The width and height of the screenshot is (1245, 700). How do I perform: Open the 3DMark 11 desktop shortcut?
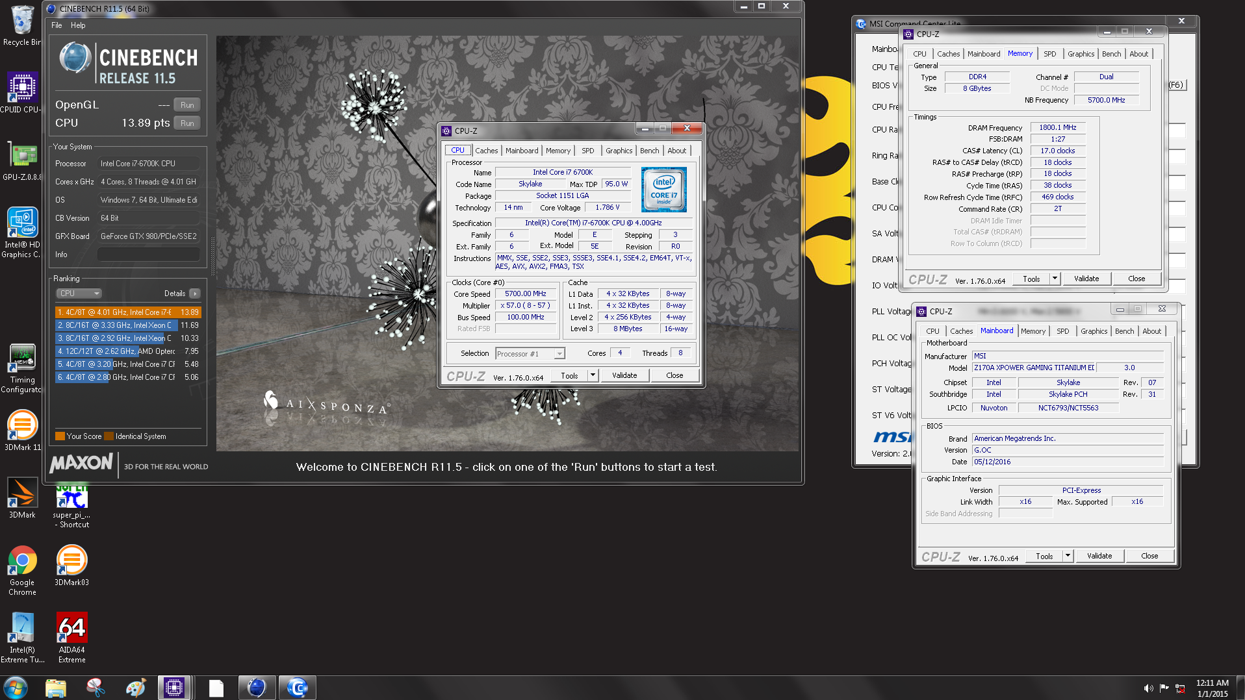click(21, 431)
